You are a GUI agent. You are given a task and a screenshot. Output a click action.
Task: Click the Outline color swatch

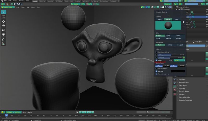tap(178, 71)
